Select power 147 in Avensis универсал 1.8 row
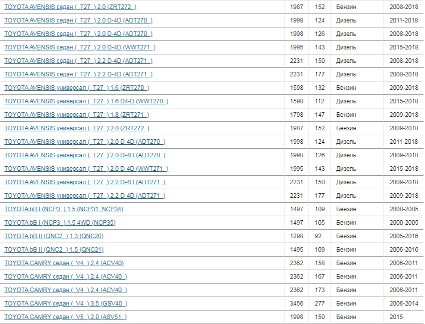Viewport: 425px width, 324px height. coord(320,115)
